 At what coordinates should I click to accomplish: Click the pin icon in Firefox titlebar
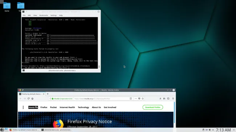click(23, 90)
